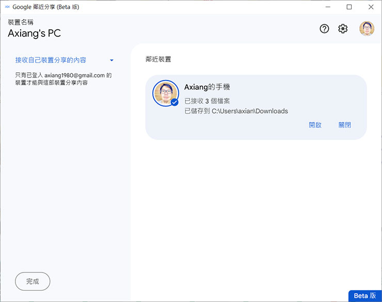
Task: Click the axiang1980@gmail.com sign-in description text
Action: point(63,79)
